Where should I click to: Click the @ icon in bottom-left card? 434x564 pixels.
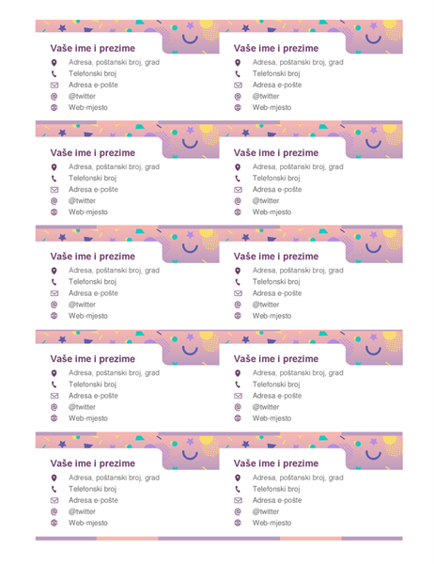pos(54,511)
